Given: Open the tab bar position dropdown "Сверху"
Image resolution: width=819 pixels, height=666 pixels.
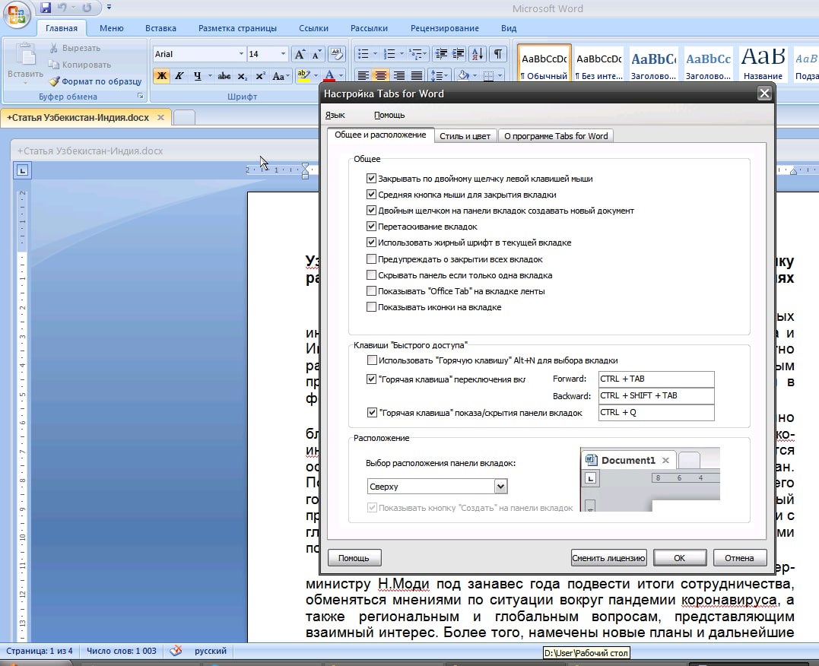Looking at the screenshot, I should tap(500, 487).
